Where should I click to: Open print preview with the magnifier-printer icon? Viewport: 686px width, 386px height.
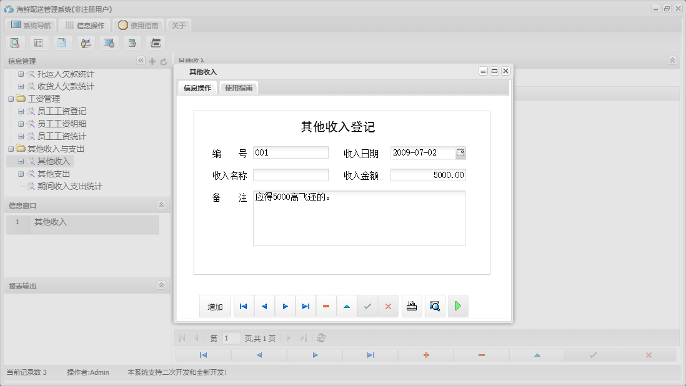coord(435,306)
